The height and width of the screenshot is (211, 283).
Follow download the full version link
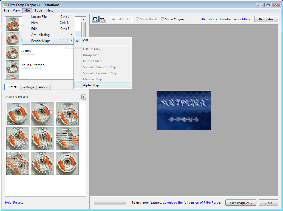click(192, 203)
